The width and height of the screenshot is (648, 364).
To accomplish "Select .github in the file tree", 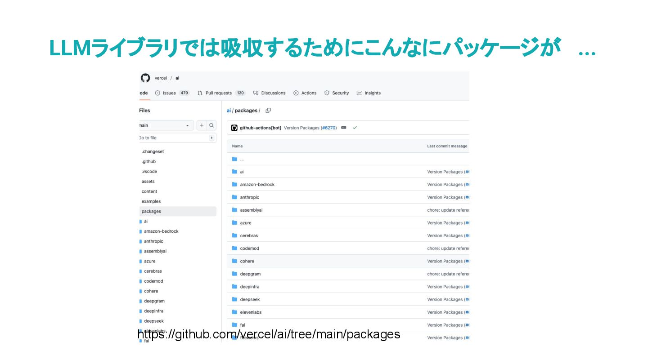I will [x=148, y=162].
